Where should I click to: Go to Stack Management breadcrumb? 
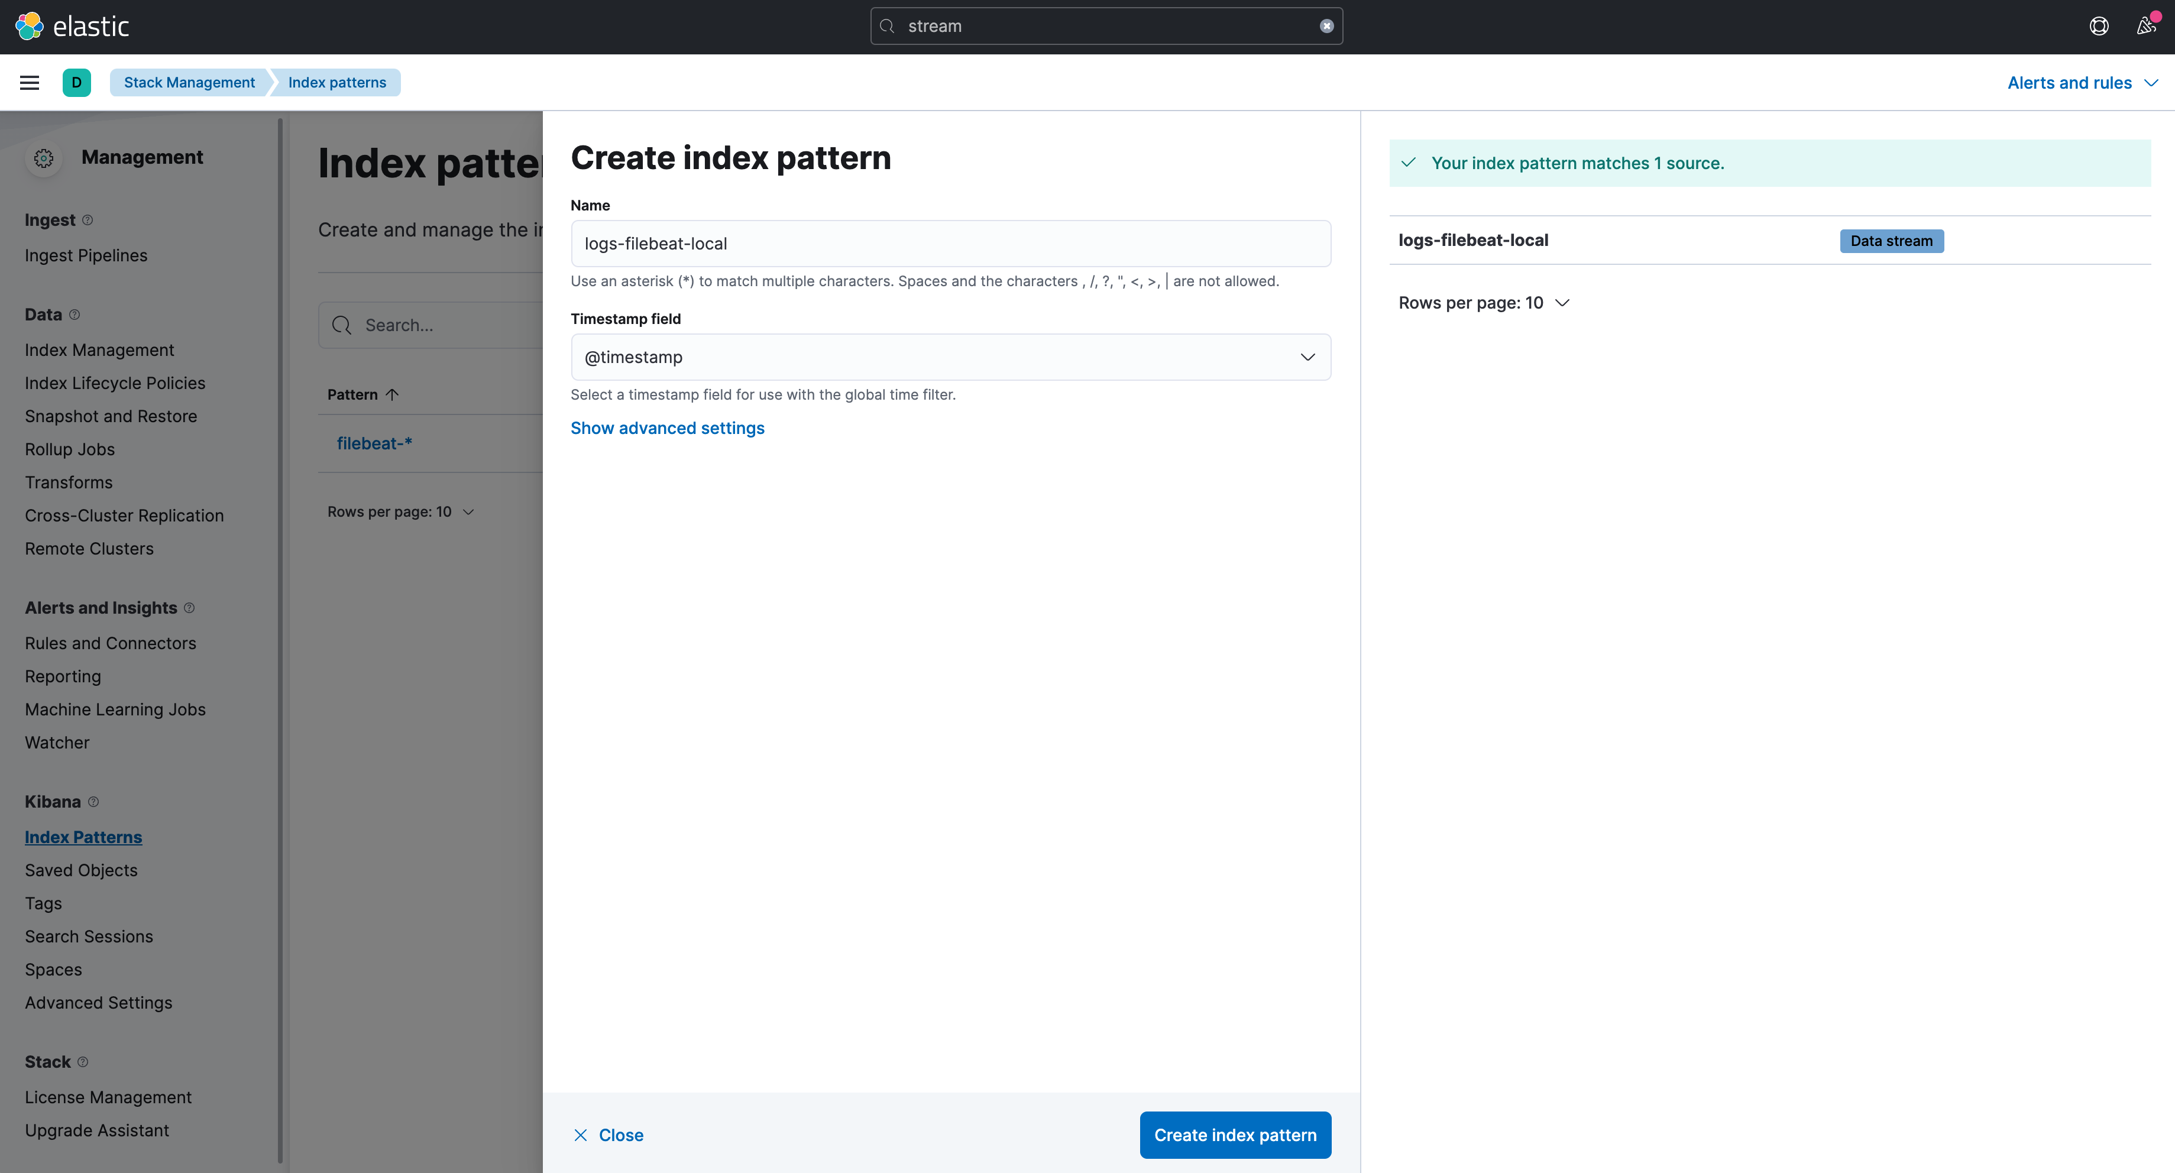[x=189, y=82]
